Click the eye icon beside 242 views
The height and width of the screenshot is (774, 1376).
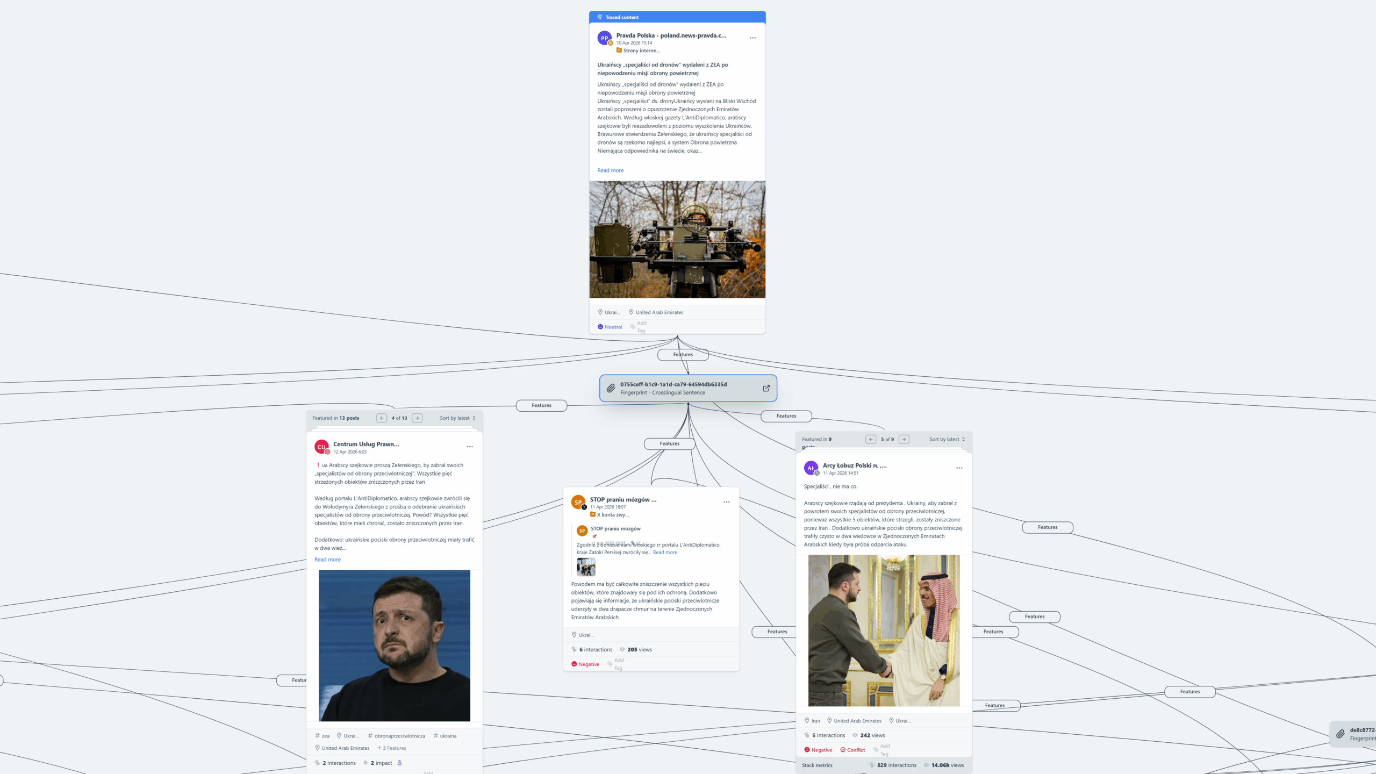[855, 735]
